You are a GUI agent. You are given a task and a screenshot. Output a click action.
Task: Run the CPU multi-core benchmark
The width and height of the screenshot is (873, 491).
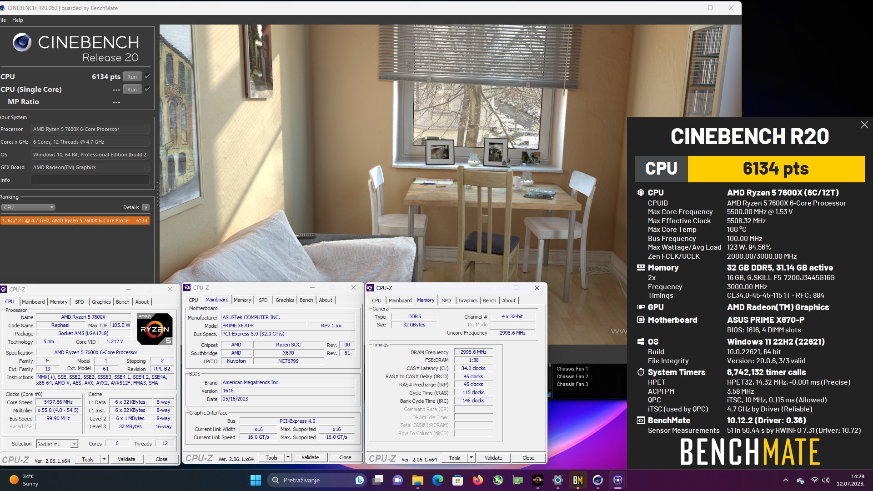click(132, 77)
